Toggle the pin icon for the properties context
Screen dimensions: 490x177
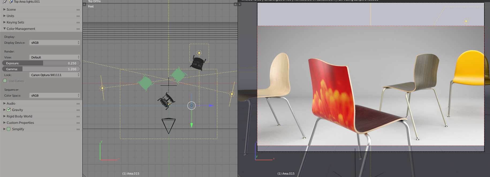tap(5, 2)
